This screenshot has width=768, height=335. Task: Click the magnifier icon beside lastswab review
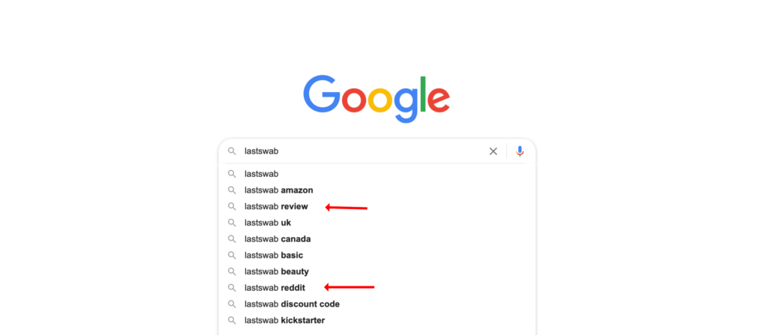click(232, 207)
